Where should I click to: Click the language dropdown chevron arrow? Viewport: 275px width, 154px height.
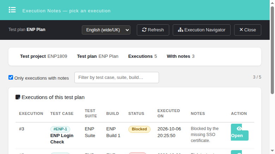click(127, 30)
